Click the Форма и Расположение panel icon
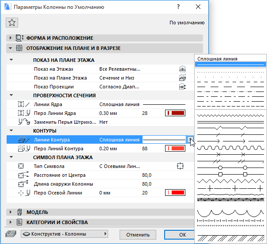The width and height of the screenshot is (267, 244). click(x=19, y=38)
